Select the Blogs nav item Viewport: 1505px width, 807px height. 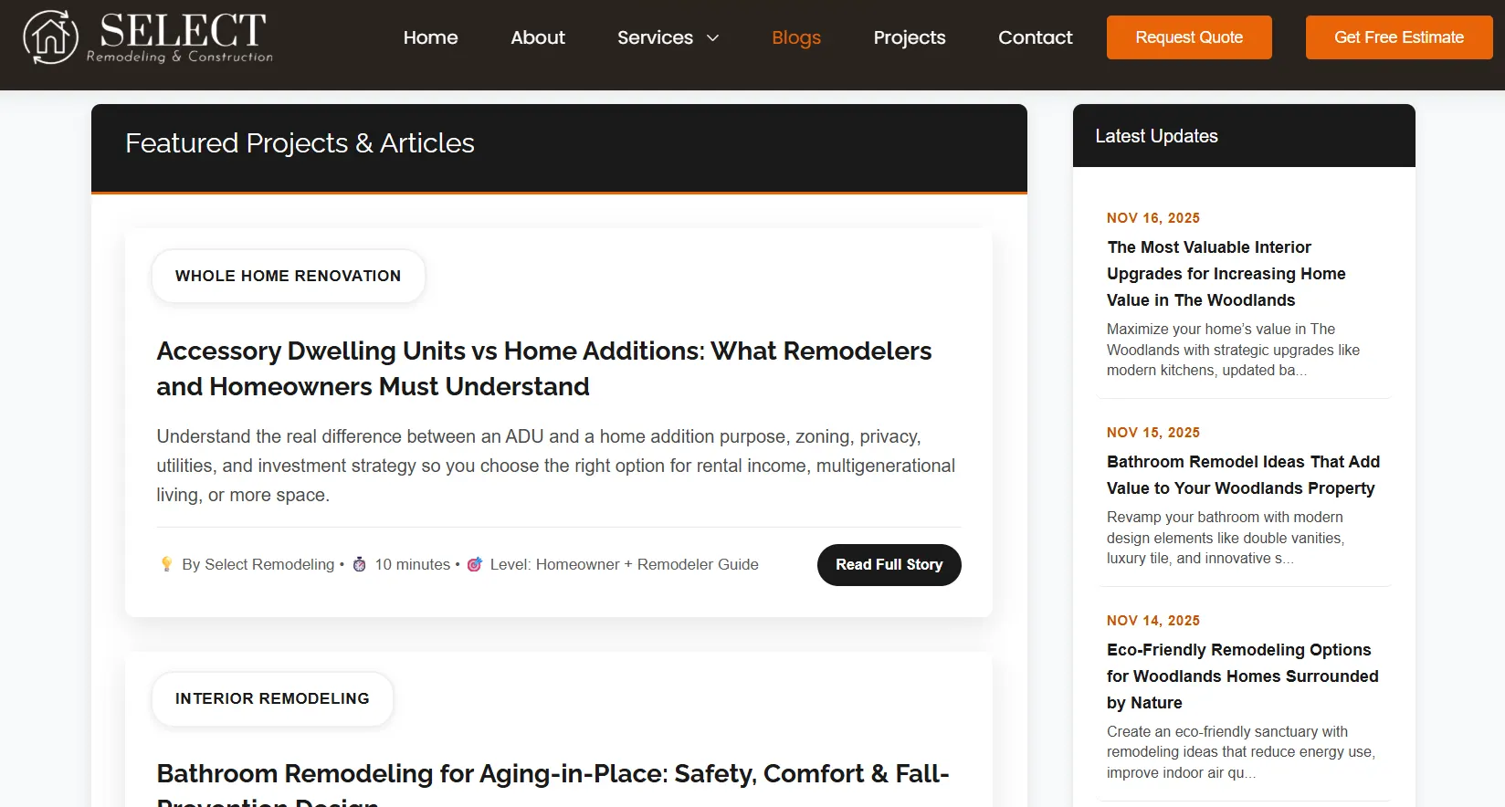pos(796,37)
